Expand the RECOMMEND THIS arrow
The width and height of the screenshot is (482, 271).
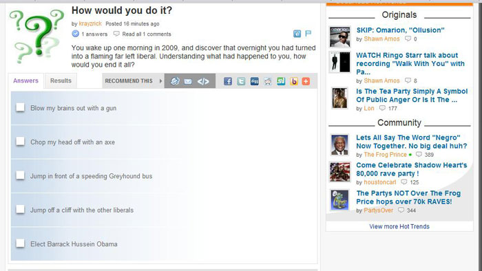(x=160, y=81)
